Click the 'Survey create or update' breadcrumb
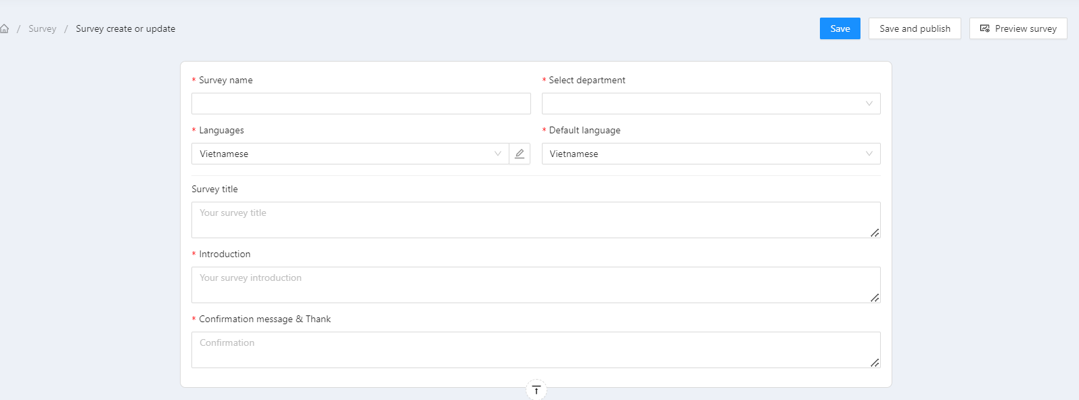1079x400 pixels. point(125,28)
